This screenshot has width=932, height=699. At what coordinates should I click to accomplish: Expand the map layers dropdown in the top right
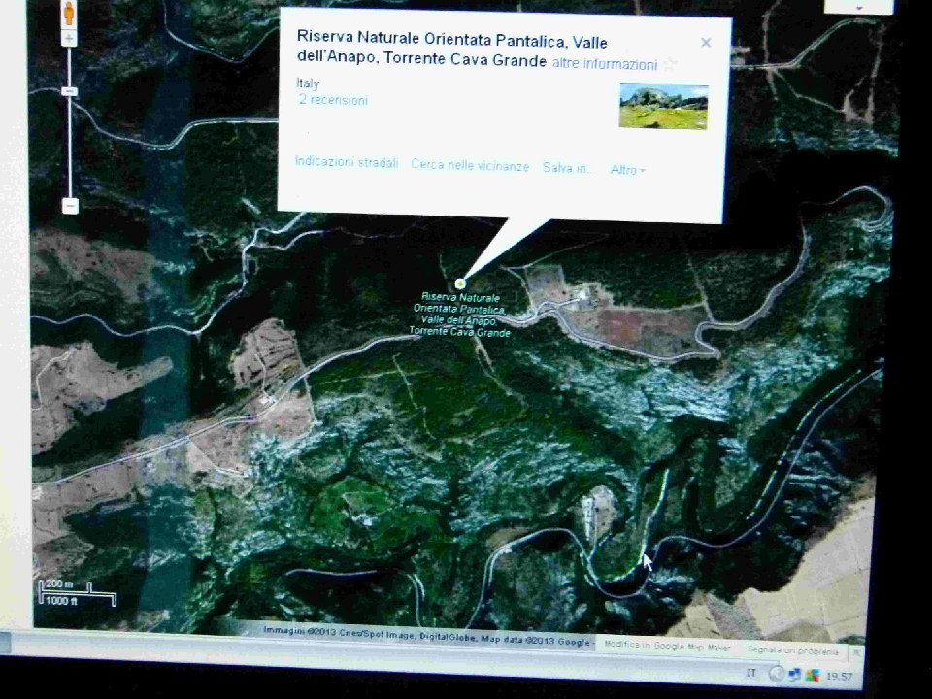(858, 7)
